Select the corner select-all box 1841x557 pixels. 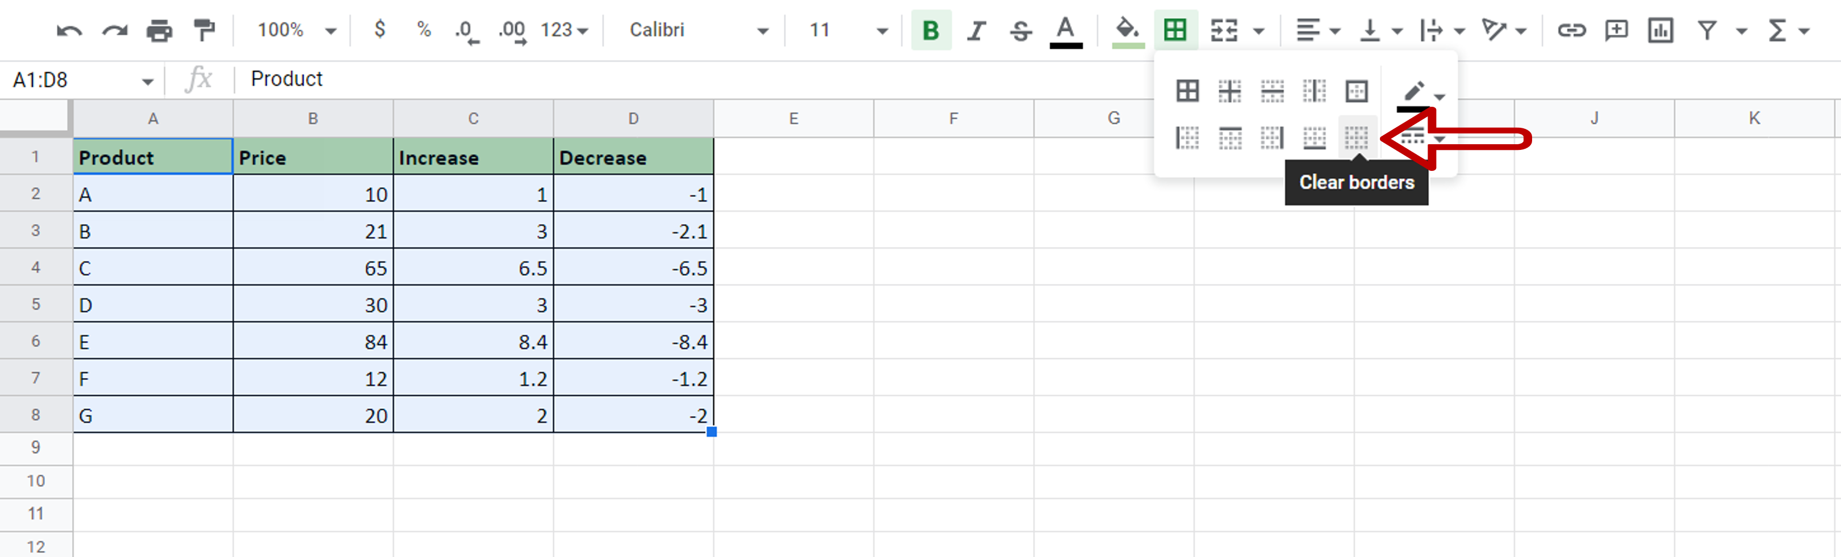click(36, 119)
